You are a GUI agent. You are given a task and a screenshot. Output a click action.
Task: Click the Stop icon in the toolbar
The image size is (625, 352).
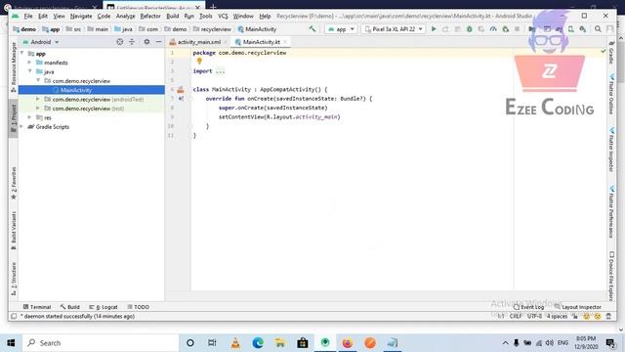pyautogui.click(x=517, y=29)
